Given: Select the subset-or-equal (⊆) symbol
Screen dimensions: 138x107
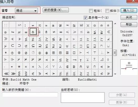Looking at the screenshot, I should point(33,46).
